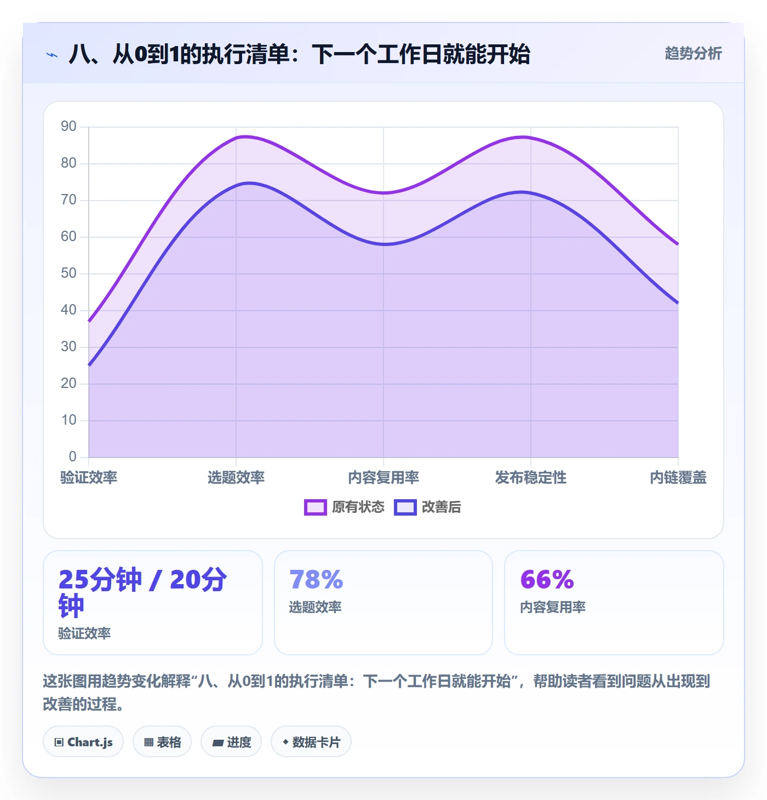Click the 验证效率 caption in the first stat card

click(84, 633)
